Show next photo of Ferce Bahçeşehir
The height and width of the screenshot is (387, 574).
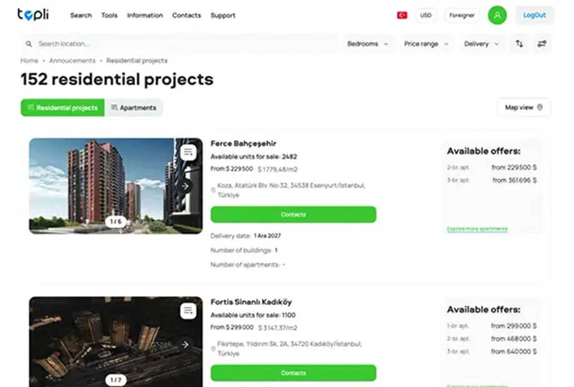[186, 186]
